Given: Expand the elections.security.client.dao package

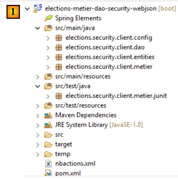Looking at the screenshot, I should tap(48, 48).
